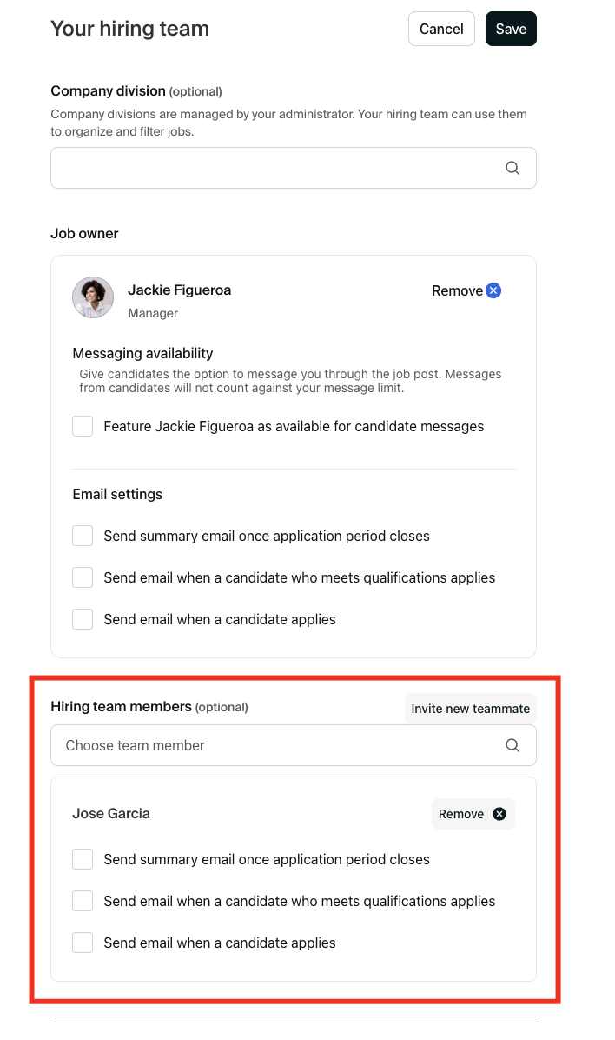The width and height of the screenshot is (615, 1040).
Task: Enable Jose Garcia's email when a candidate applies
Action: tap(82, 942)
